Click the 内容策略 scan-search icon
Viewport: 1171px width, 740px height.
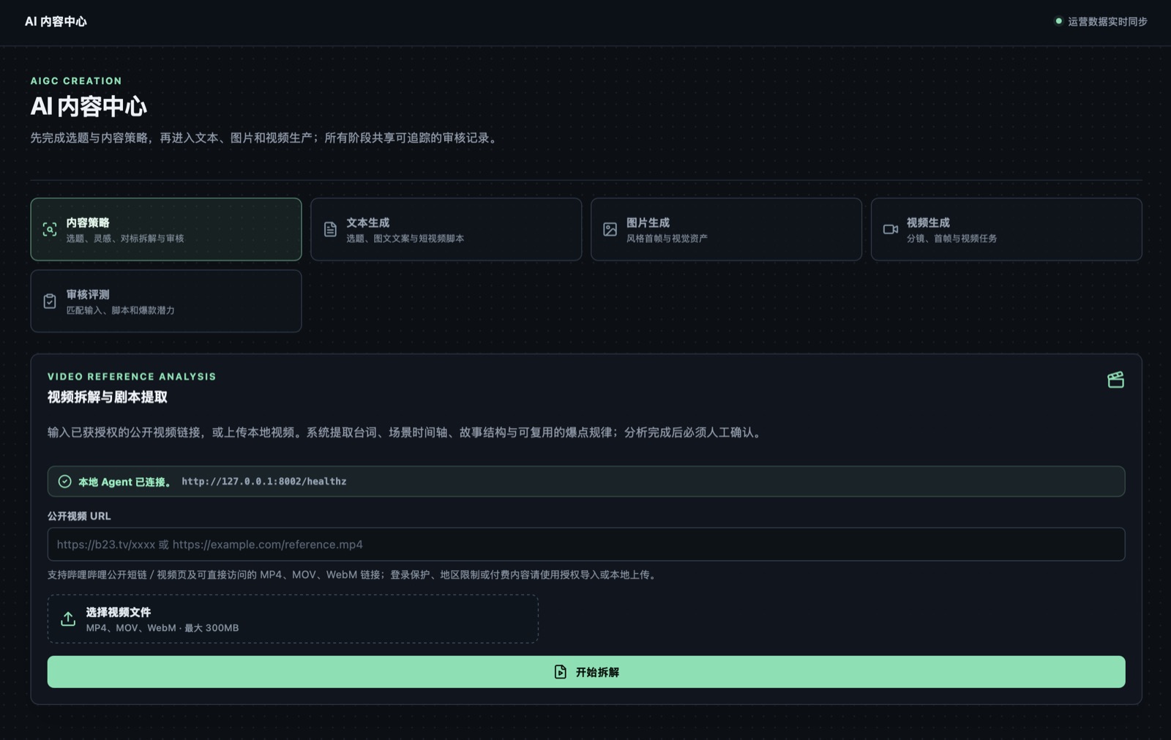[50, 229]
